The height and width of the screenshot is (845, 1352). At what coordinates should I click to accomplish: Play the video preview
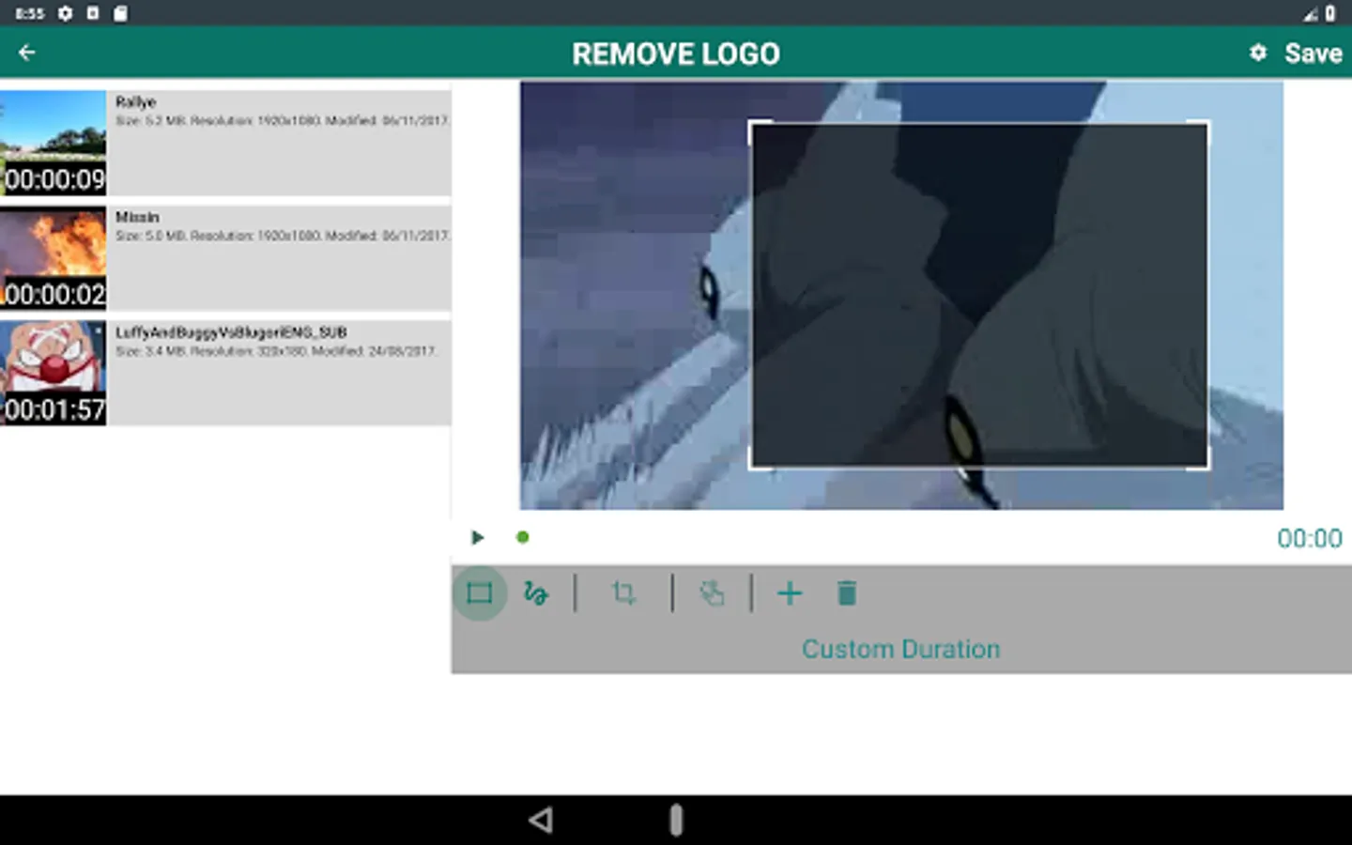tap(477, 537)
